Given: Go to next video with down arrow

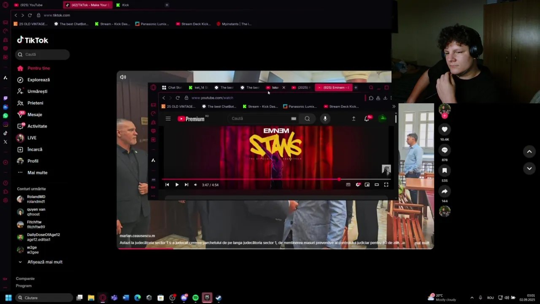Looking at the screenshot, I should pyautogui.click(x=529, y=168).
